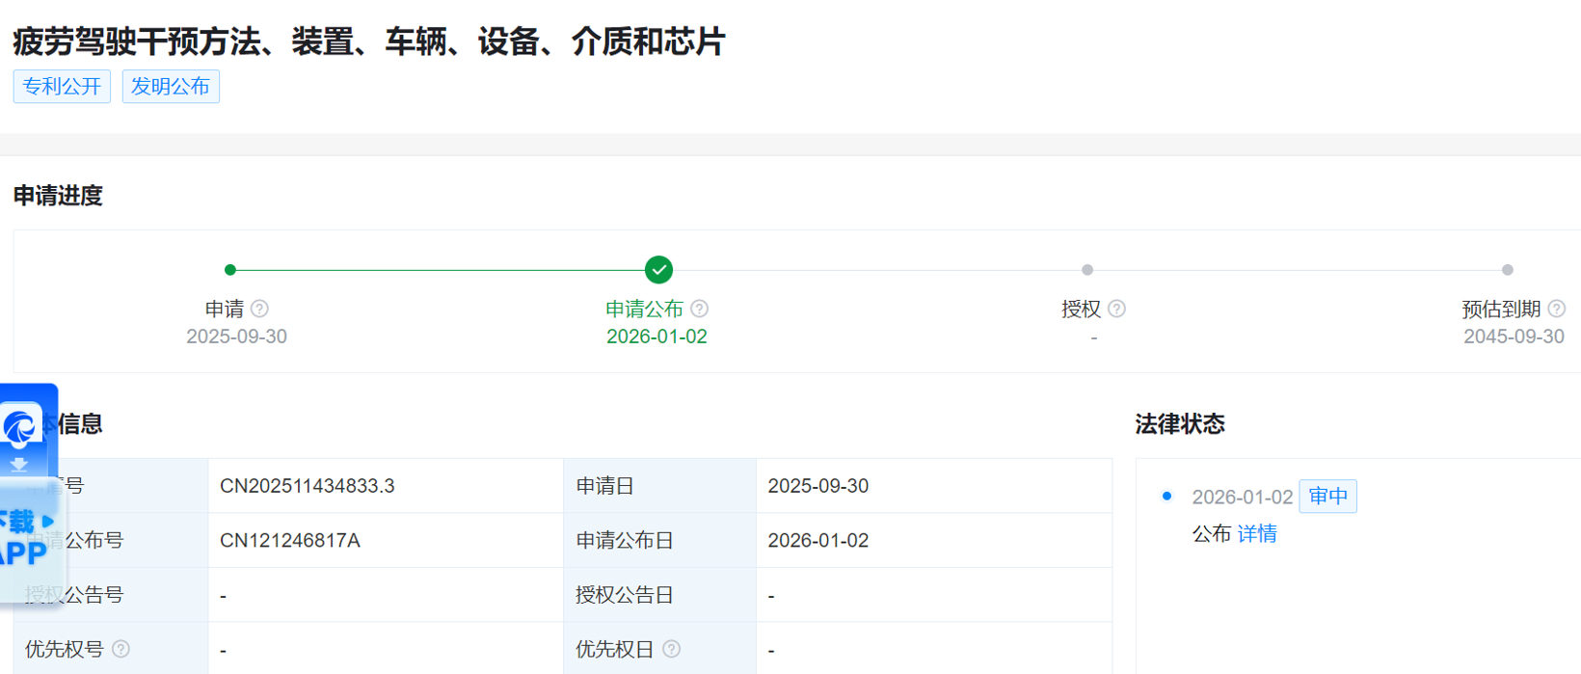Click help icon next to 授权 step

(x=1116, y=309)
